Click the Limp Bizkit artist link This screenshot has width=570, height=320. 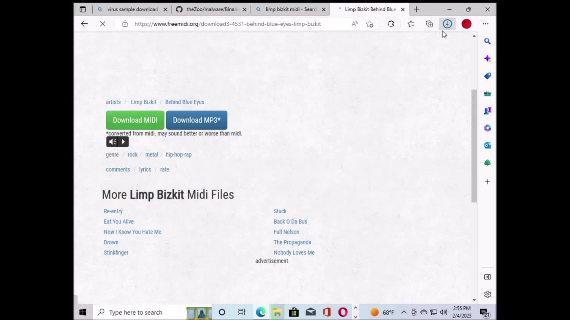[143, 102]
